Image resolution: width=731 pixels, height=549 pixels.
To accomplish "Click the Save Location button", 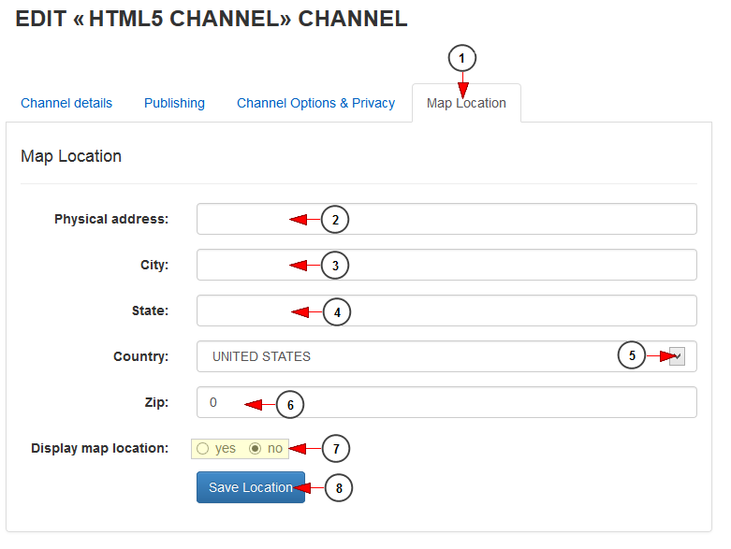I will point(251,487).
